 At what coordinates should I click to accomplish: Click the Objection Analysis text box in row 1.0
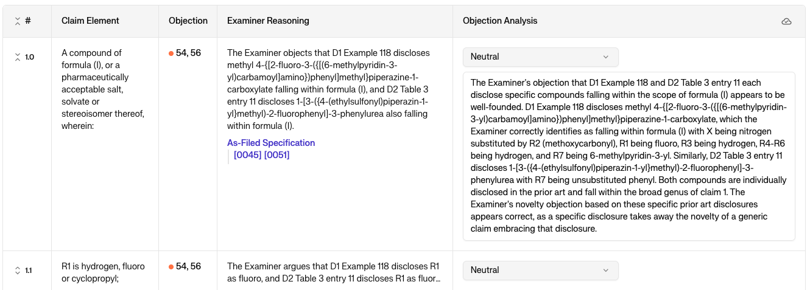coord(629,156)
